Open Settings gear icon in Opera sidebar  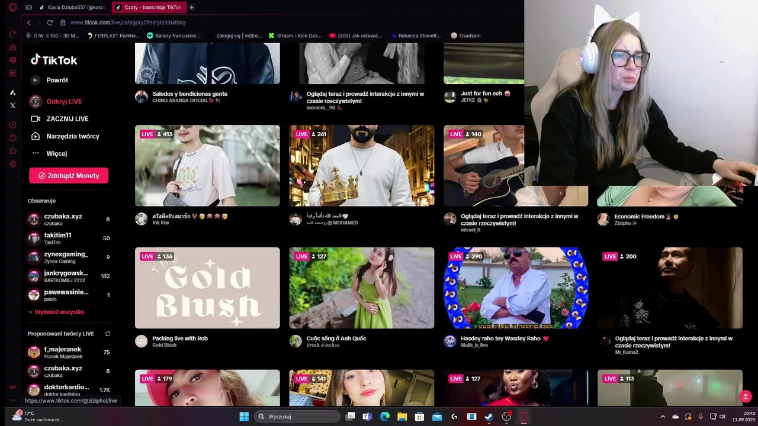pos(13,164)
